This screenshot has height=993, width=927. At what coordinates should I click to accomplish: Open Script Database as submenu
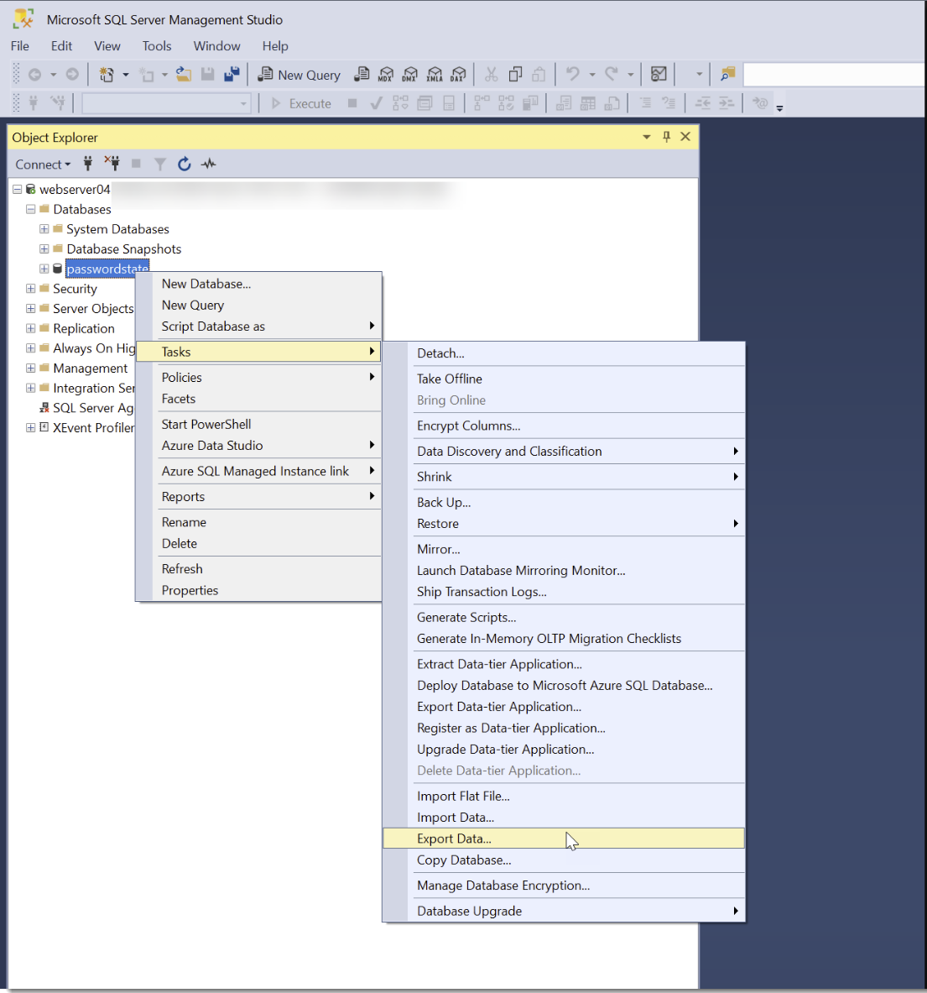click(x=258, y=327)
